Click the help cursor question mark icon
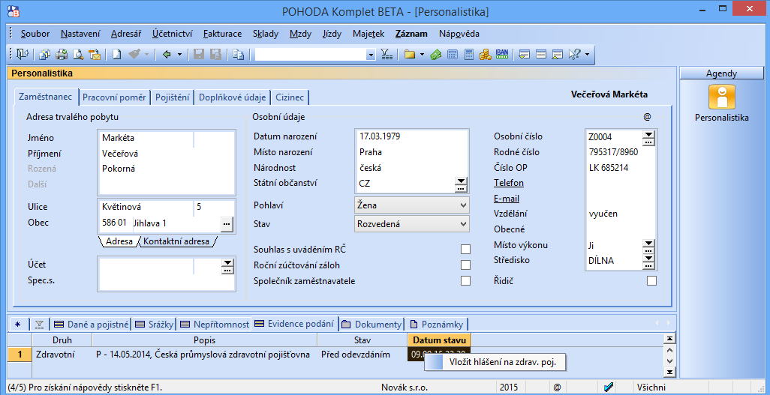Screen dimensions: 770x395 [575, 55]
